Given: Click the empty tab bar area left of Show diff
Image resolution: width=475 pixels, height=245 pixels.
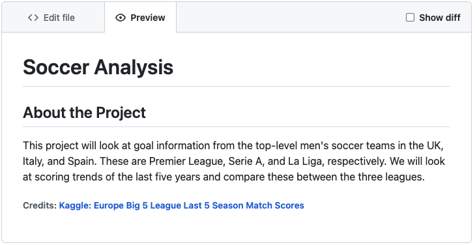Looking at the screenshot, I should coord(291,17).
